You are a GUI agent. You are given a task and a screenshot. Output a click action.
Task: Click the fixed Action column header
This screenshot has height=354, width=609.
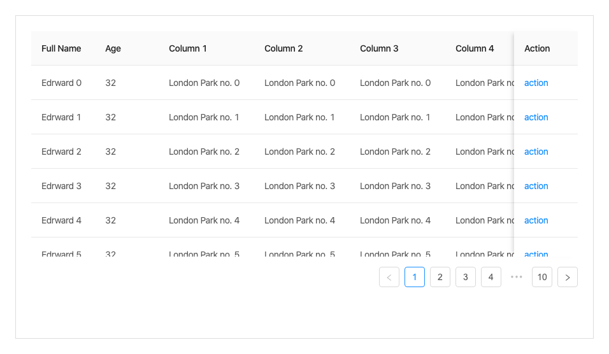tap(537, 48)
